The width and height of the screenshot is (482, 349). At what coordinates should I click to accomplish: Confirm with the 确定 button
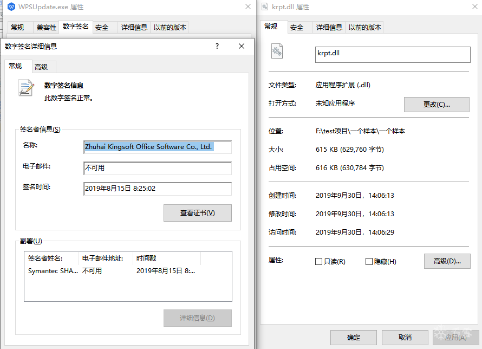tap(354, 337)
